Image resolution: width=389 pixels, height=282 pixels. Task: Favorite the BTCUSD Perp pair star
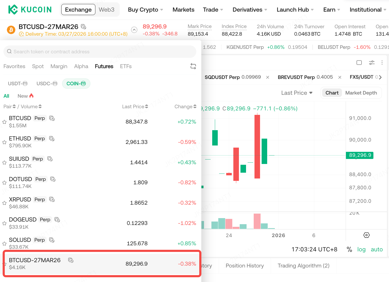4,122
